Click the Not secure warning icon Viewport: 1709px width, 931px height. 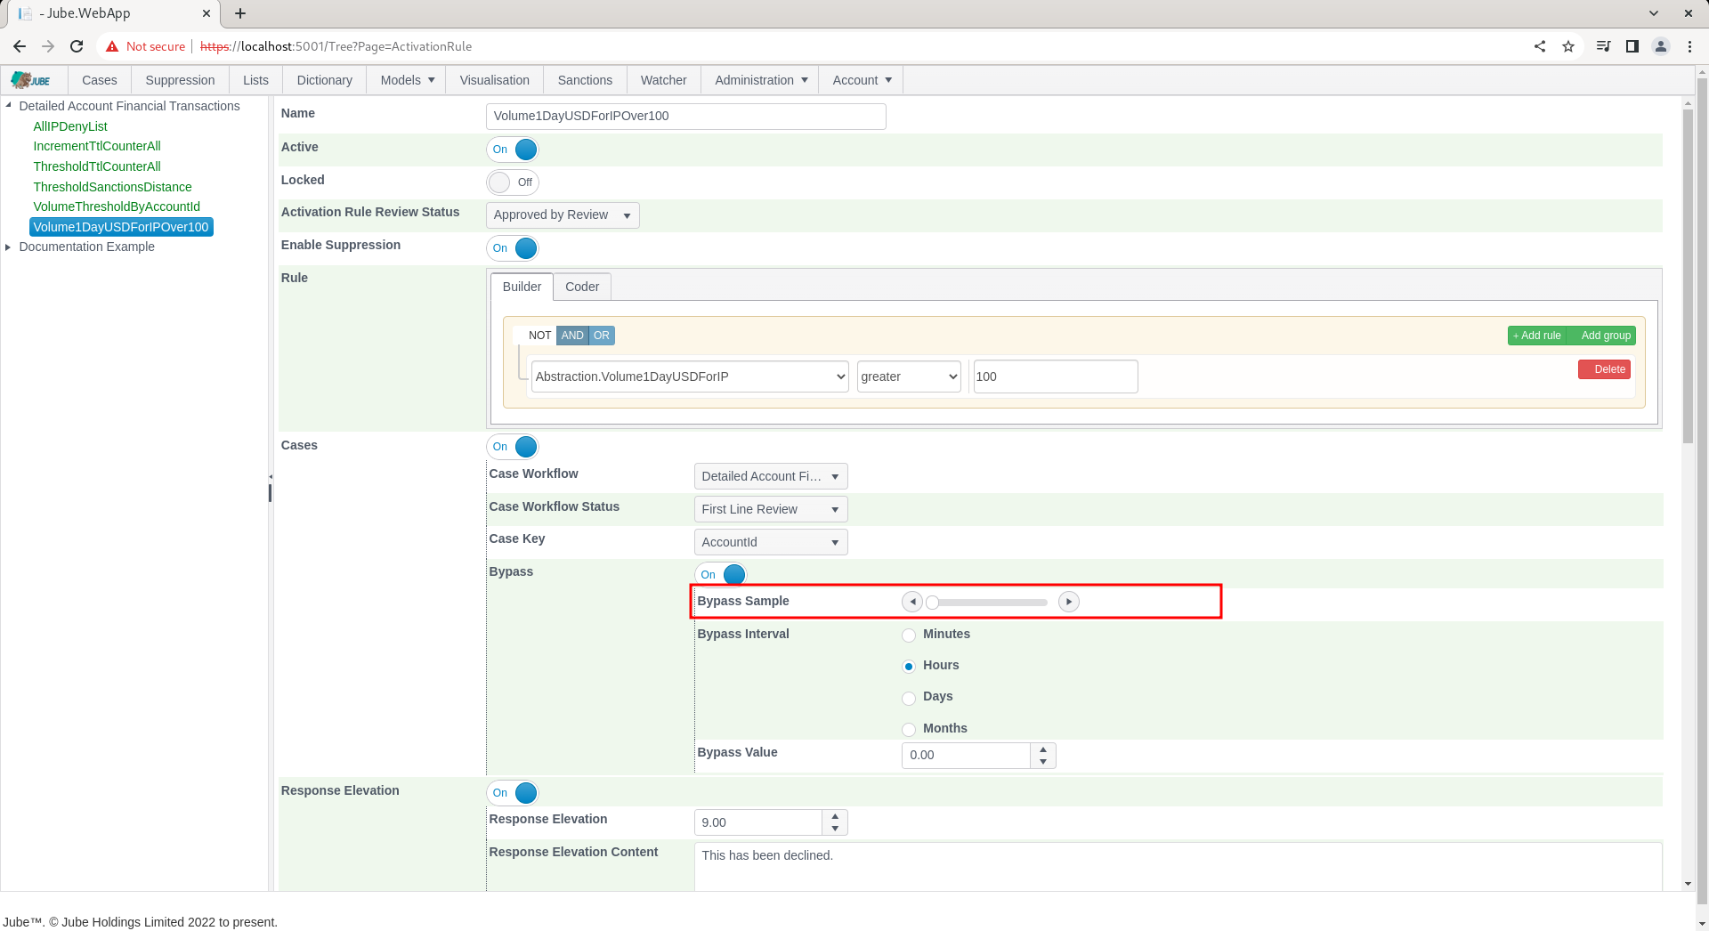(x=112, y=46)
